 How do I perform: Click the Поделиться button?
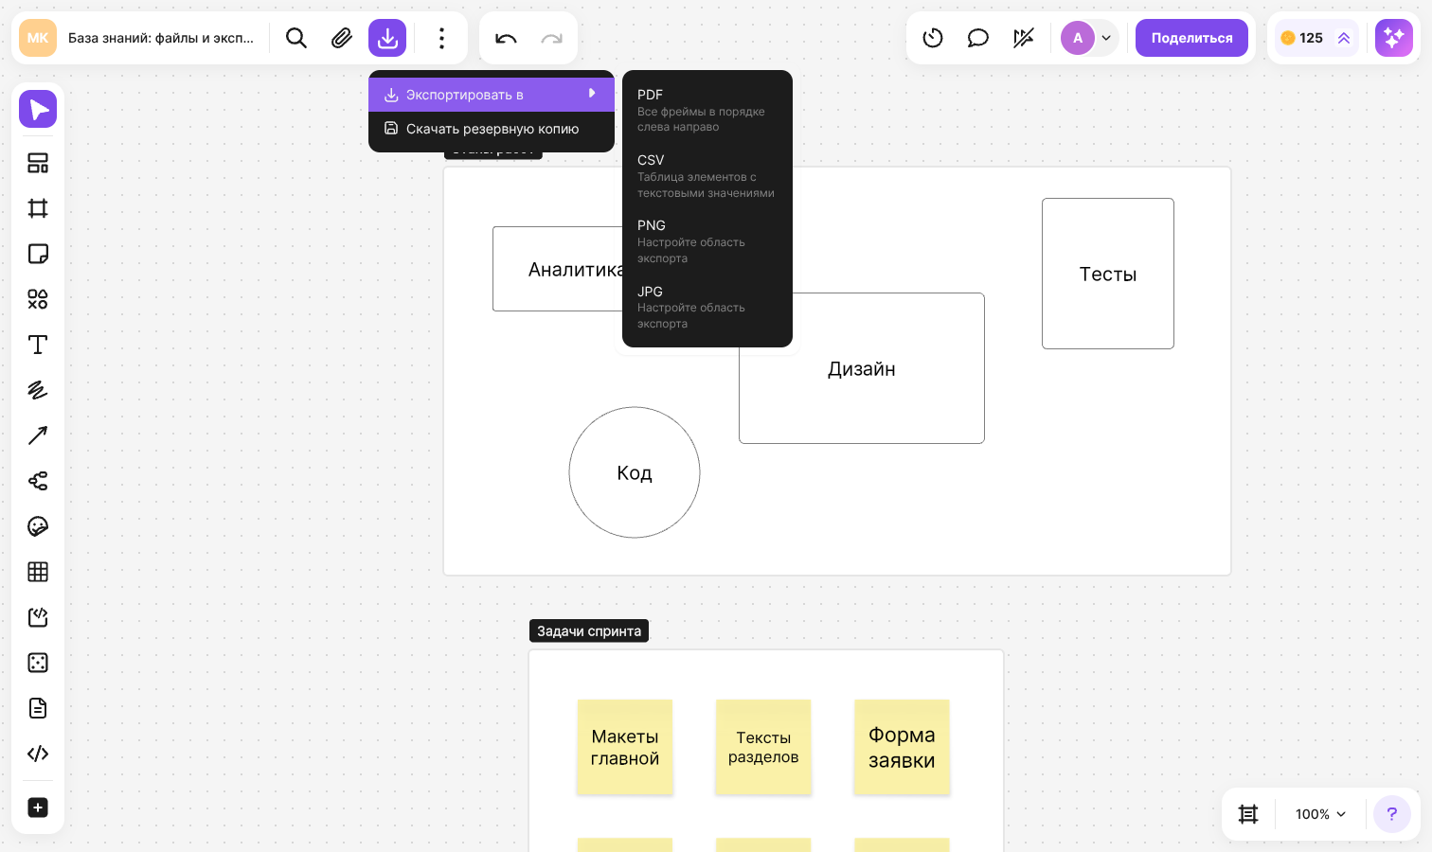[1191, 38]
